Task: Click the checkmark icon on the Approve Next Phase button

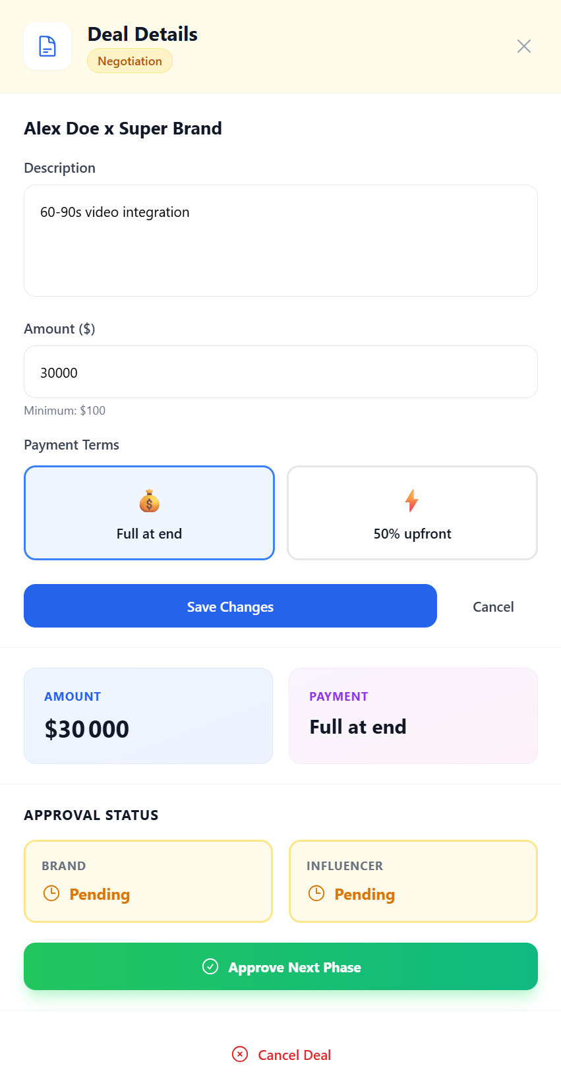Action: (x=210, y=966)
